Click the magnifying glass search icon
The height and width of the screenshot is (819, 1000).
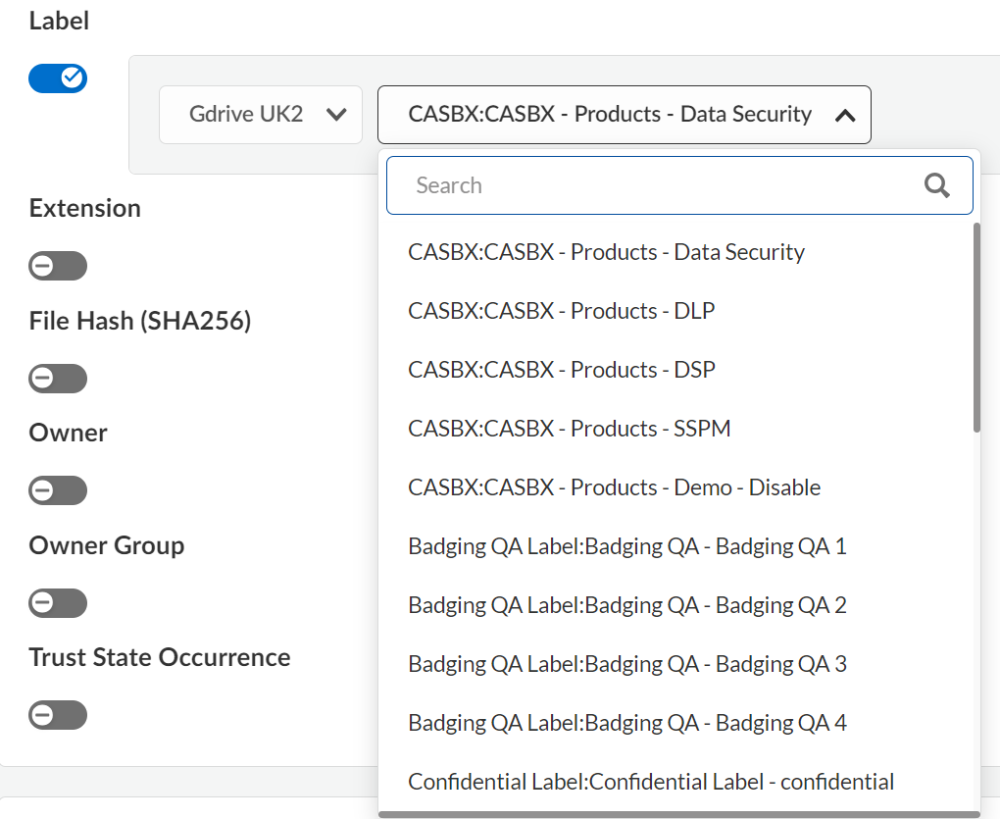937,185
